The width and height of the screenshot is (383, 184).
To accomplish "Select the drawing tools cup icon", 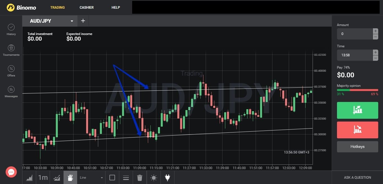I will (70, 178).
